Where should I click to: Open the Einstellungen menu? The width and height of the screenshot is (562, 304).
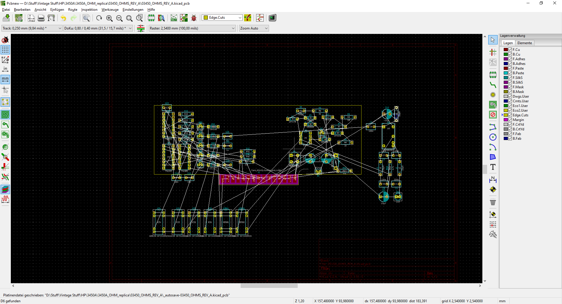[133, 10]
